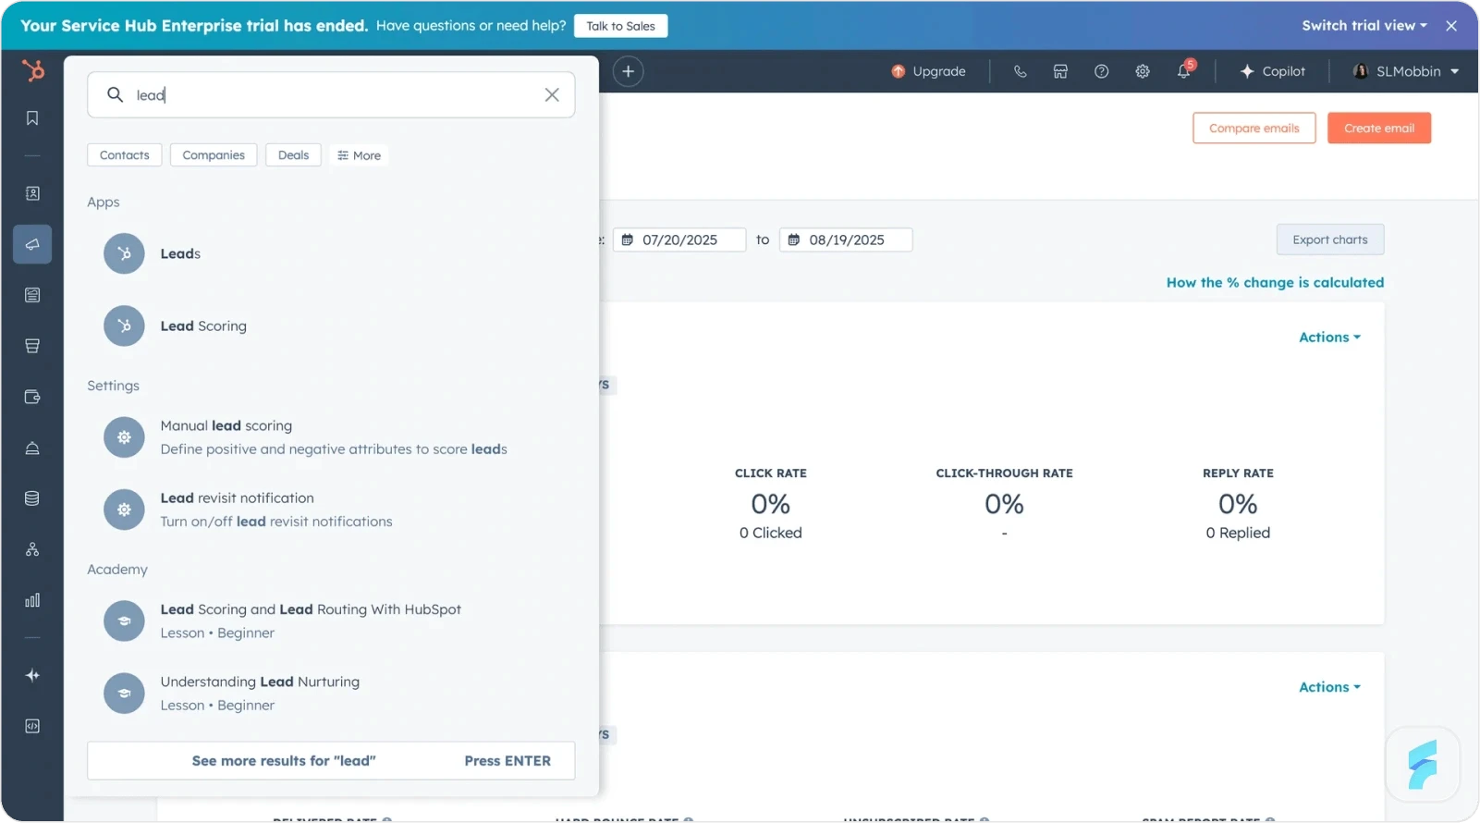Open the Bookmarks icon in sidebar
The image size is (1480, 823).
(32, 118)
